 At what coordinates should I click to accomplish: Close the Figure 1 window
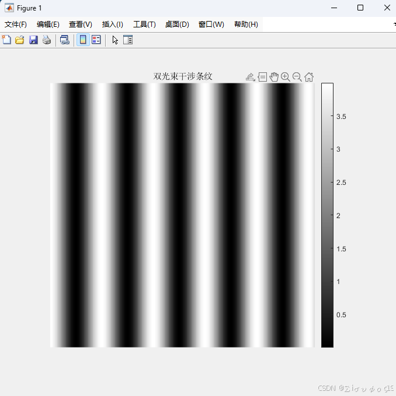pyautogui.click(x=387, y=8)
